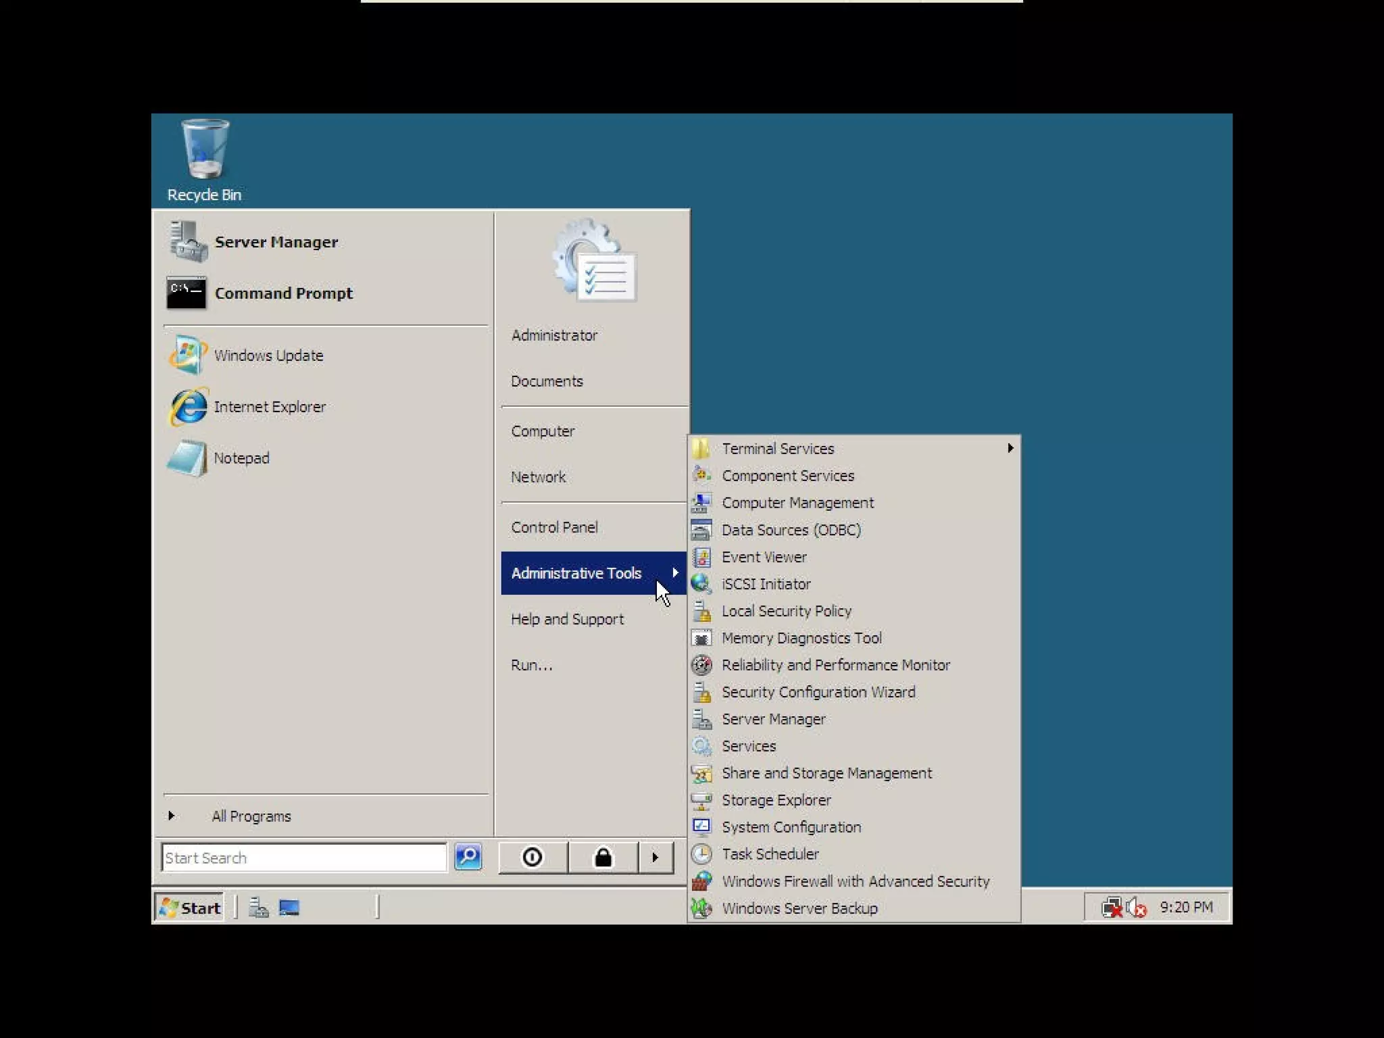The image size is (1384, 1038).
Task: Expand All Programs list
Action: click(x=251, y=816)
